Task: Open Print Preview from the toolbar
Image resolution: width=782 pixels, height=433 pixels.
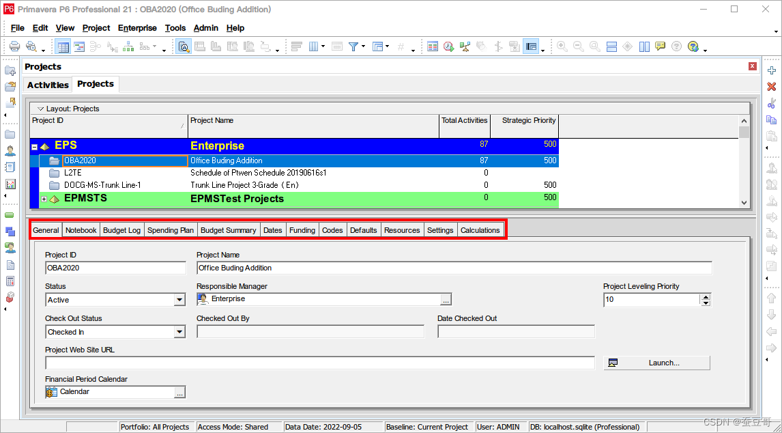Action: 31,47
